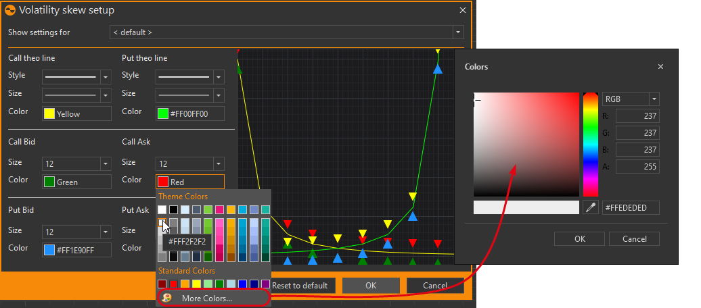Screen dimensions: 701x308
Task: Click the More Colors palette icon
Action: [x=167, y=298]
